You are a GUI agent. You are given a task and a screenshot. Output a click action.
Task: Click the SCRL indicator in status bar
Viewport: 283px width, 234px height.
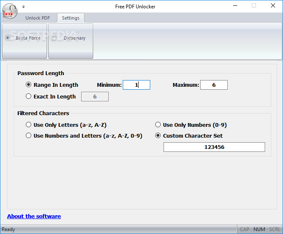coord(275,229)
